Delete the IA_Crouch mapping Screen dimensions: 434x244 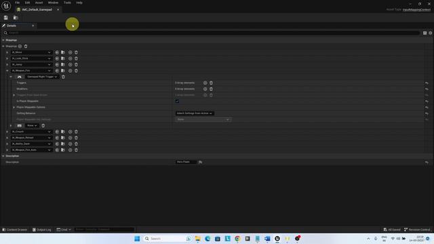(x=76, y=131)
